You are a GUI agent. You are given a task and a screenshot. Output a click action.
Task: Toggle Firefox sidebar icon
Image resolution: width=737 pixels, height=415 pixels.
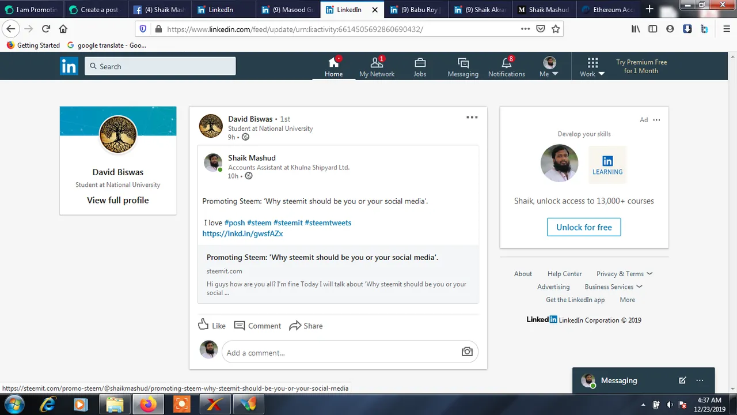coord(653,29)
